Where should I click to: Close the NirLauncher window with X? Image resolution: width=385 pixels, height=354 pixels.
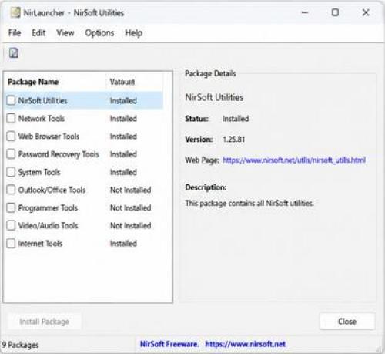pos(366,12)
